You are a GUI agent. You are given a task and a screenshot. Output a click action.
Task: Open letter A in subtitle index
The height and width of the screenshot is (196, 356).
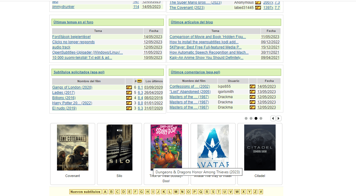click(x=105, y=192)
